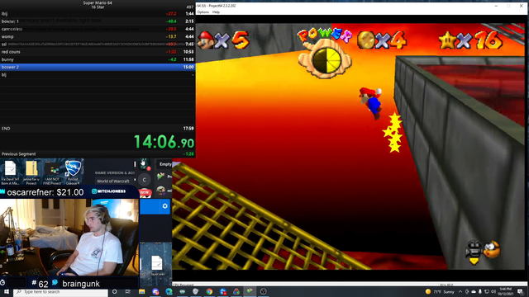Select the 'bowser 1' split row

click(x=98, y=21)
